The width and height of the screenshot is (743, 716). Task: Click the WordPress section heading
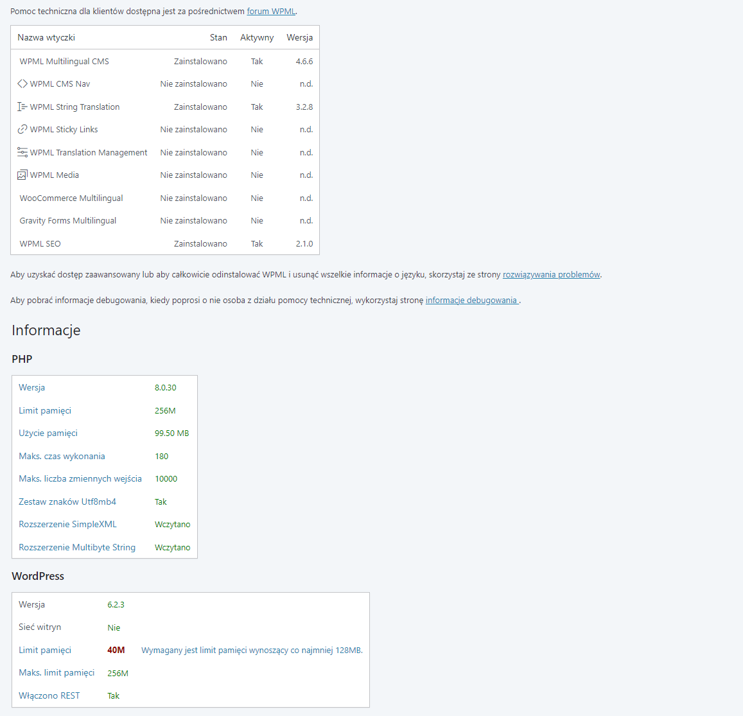38,576
